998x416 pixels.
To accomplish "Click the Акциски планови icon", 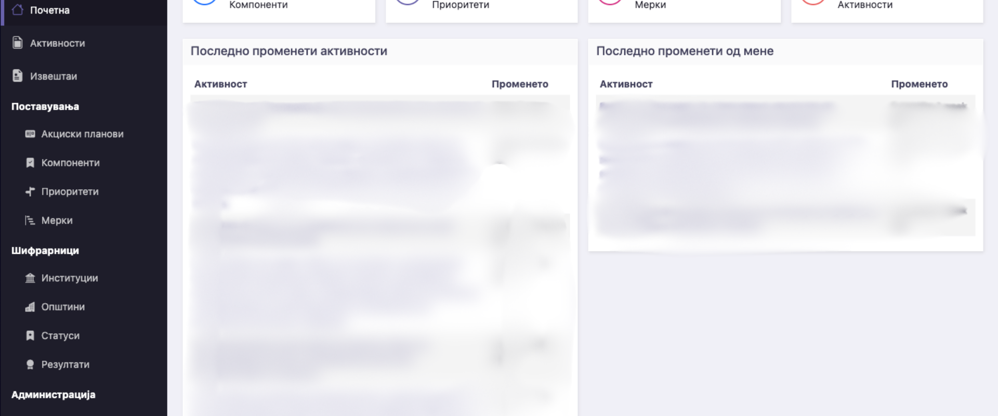I will [30, 134].
